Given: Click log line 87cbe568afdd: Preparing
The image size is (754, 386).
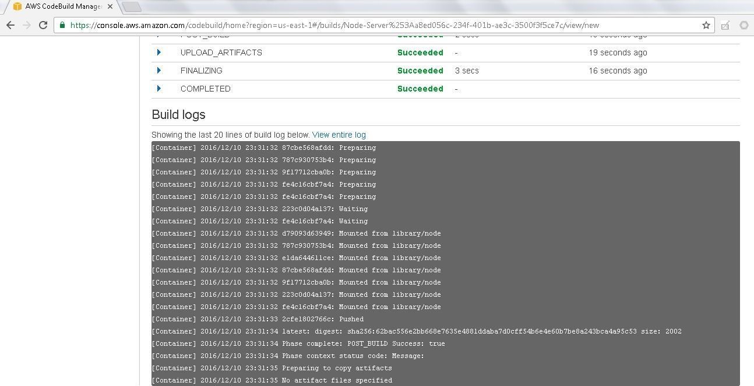Looking at the screenshot, I should pyautogui.click(x=264, y=148).
